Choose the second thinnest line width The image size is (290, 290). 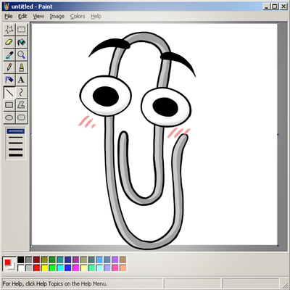pos(16,137)
